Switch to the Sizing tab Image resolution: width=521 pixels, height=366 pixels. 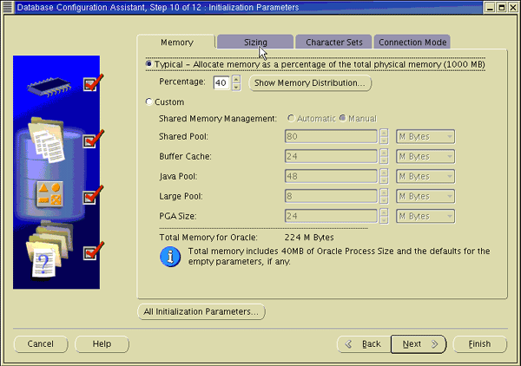pos(255,42)
